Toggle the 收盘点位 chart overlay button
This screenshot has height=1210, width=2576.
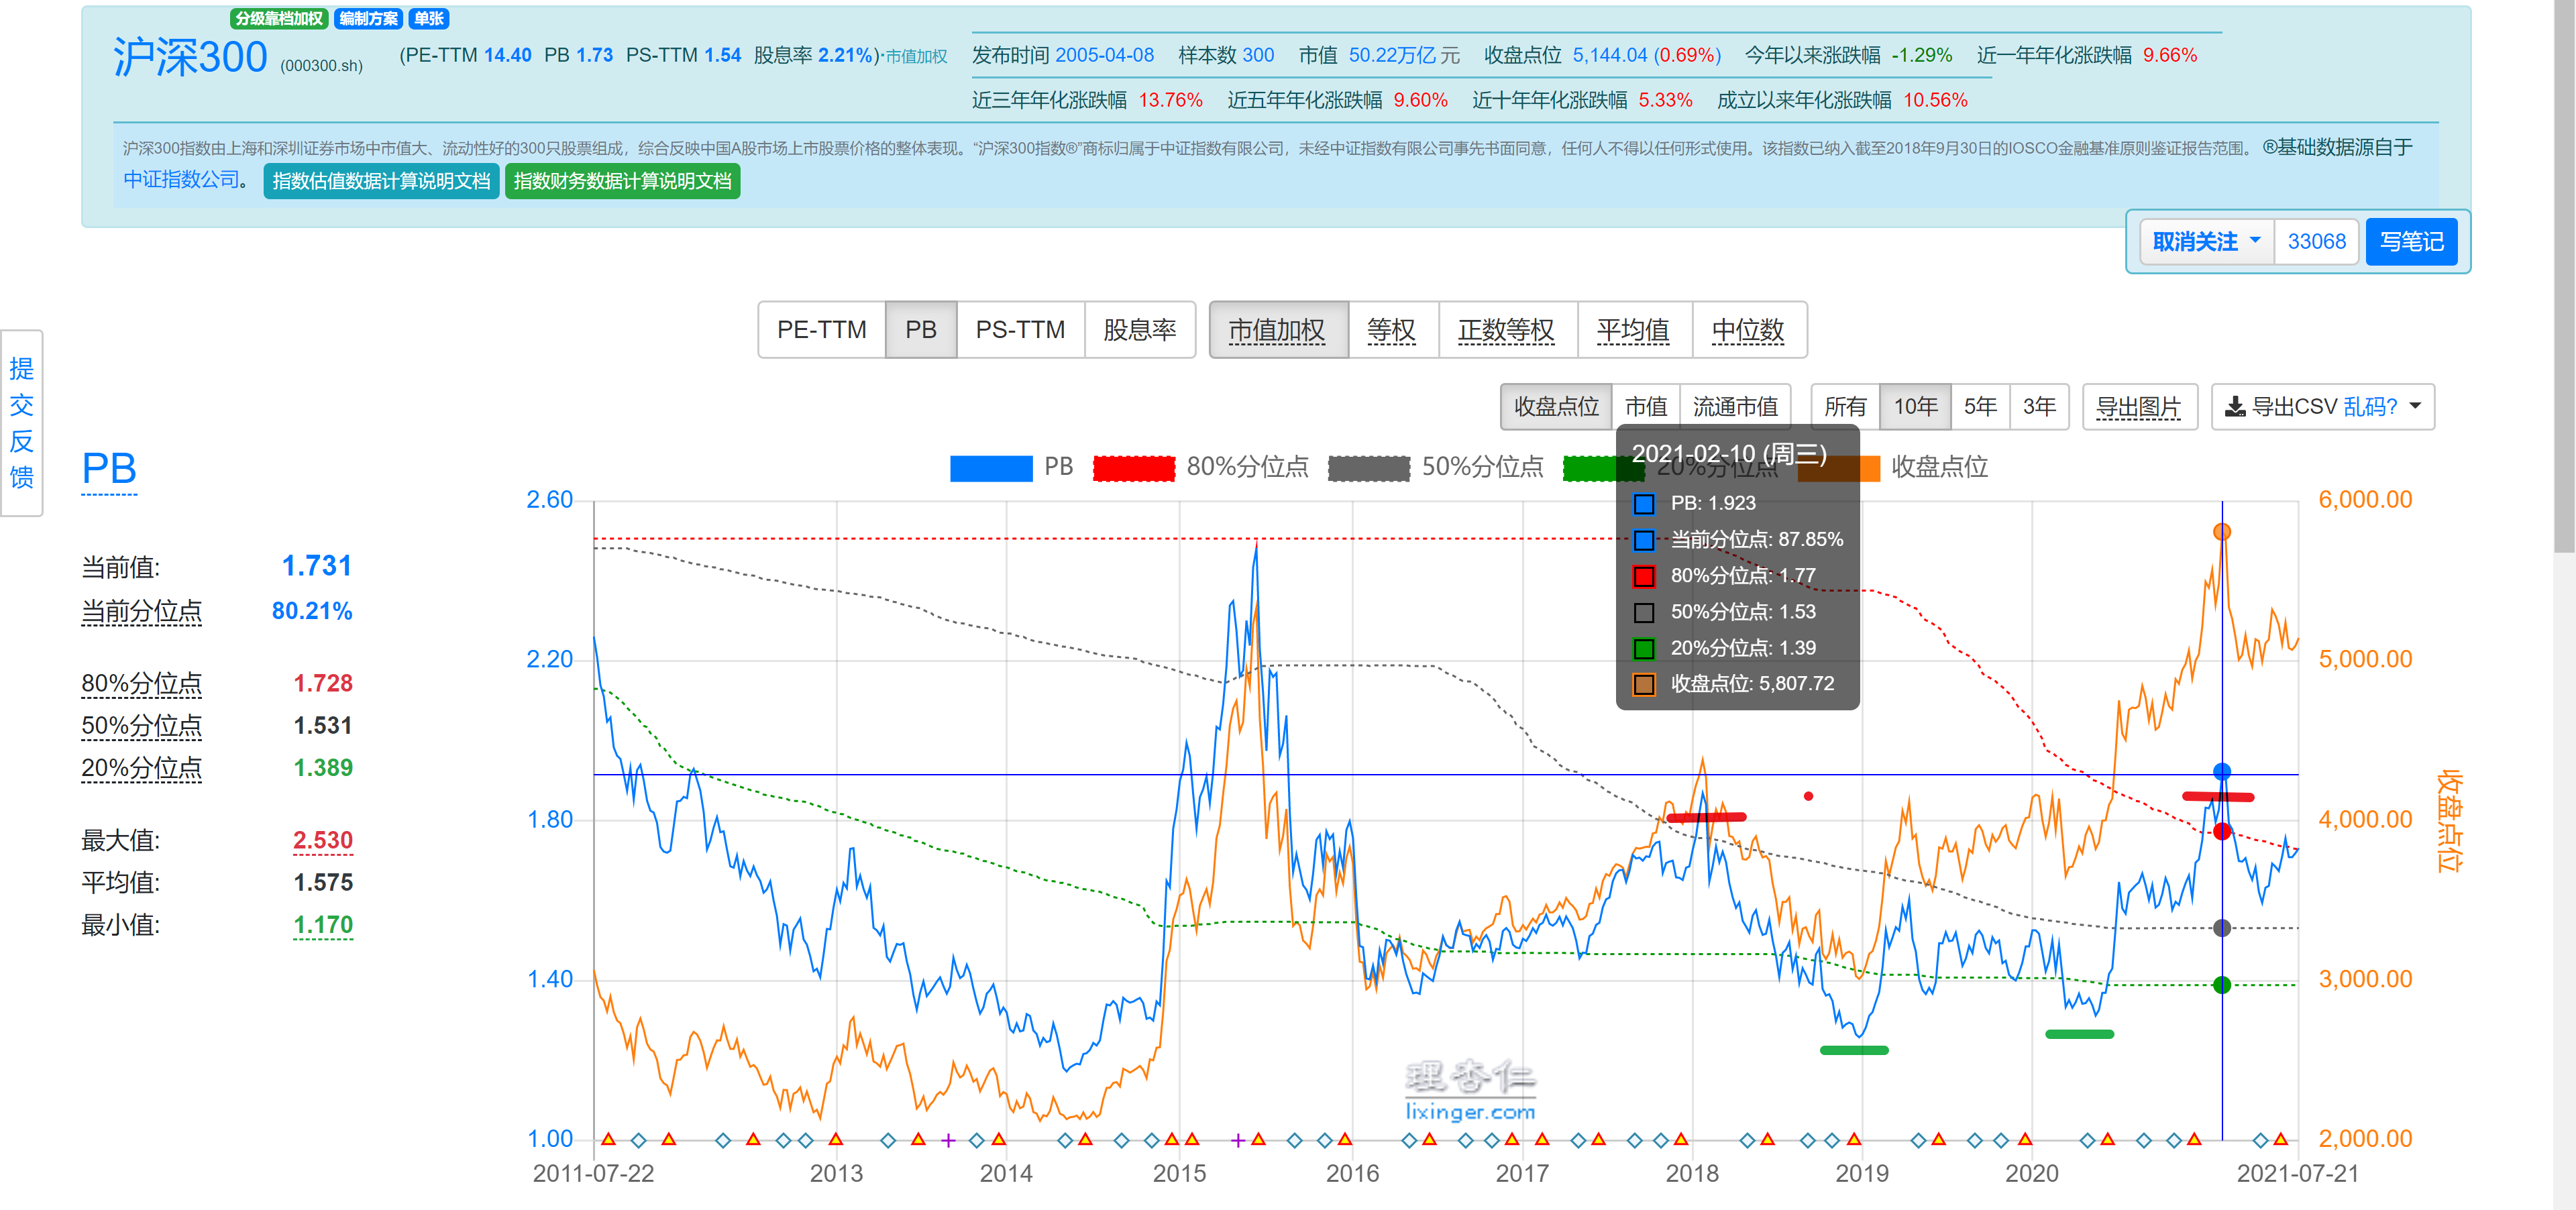point(1555,407)
